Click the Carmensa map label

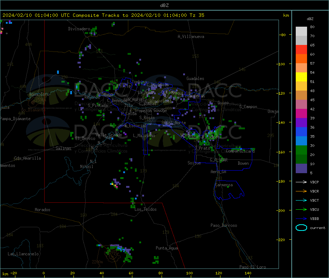pos(224,185)
